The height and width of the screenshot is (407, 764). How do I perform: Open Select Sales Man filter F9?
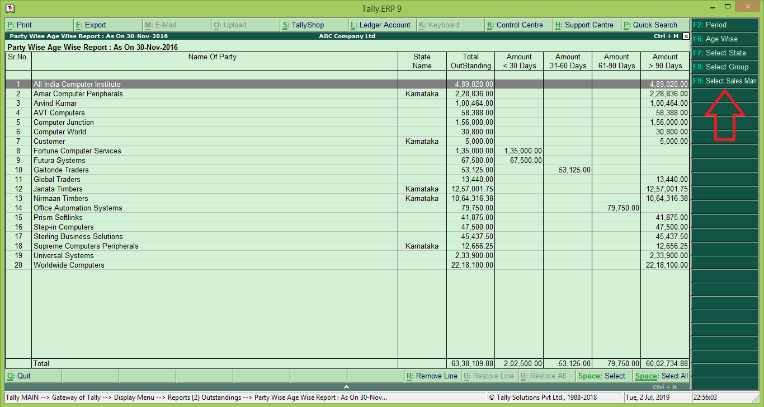coord(725,81)
